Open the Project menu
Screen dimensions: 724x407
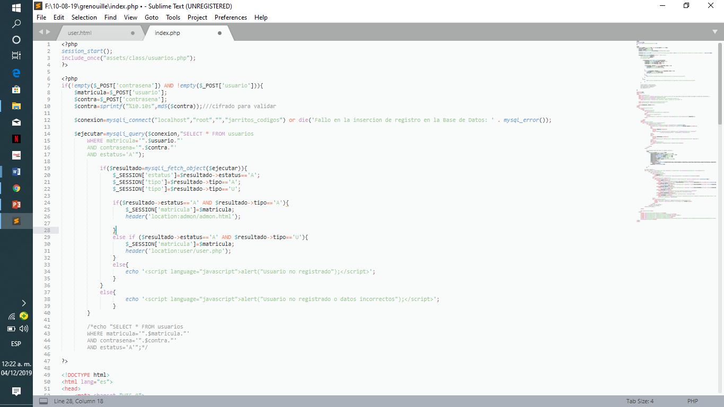pos(197,17)
